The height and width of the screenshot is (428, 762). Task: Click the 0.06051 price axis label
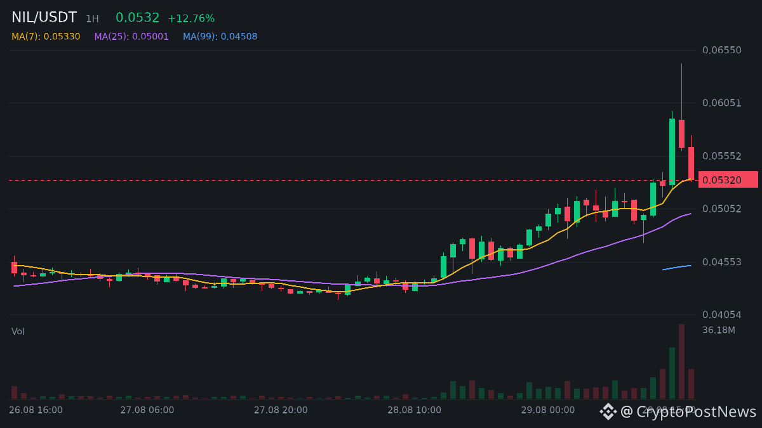(722, 103)
